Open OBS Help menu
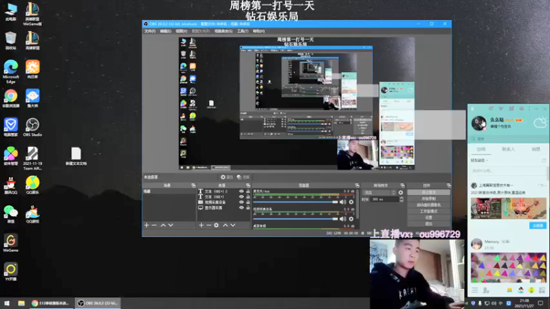550x309 pixels. click(259, 31)
